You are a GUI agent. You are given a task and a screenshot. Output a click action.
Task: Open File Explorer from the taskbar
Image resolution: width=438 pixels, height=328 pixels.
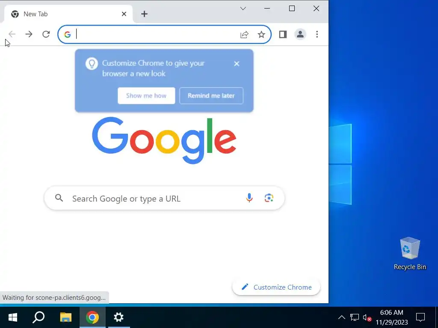(x=65, y=317)
